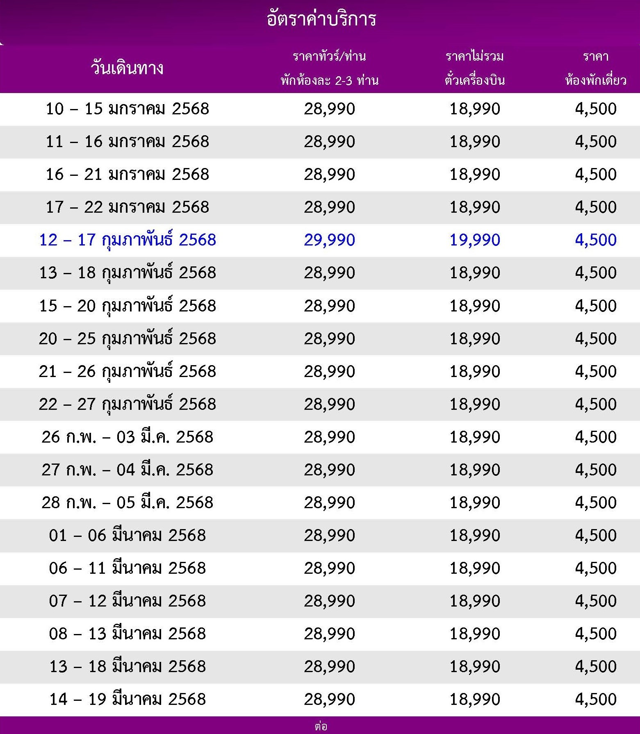
Task: Click the ราคาทัวร์/ท่าน column header
Action: (x=330, y=68)
